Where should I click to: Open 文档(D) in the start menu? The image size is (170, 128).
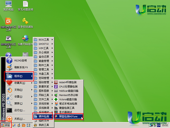(x=19, y=90)
